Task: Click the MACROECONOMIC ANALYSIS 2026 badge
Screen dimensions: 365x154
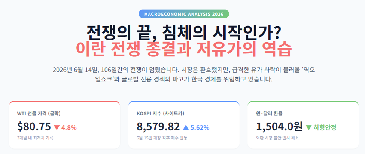Action: (184, 14)
